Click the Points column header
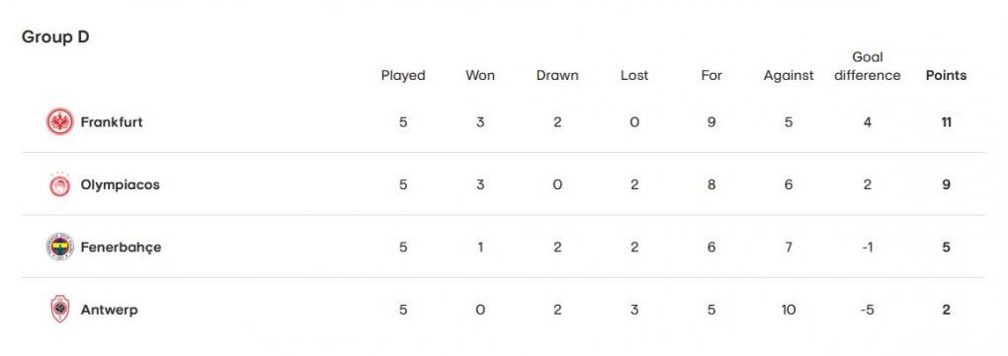The height and width of the screenshot is (356, 1008). [946, 76]
